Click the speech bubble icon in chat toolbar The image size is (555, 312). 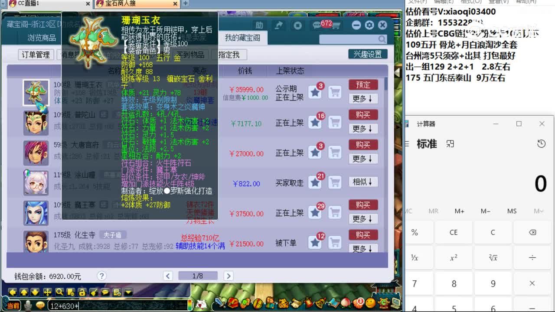click(104, 292)
